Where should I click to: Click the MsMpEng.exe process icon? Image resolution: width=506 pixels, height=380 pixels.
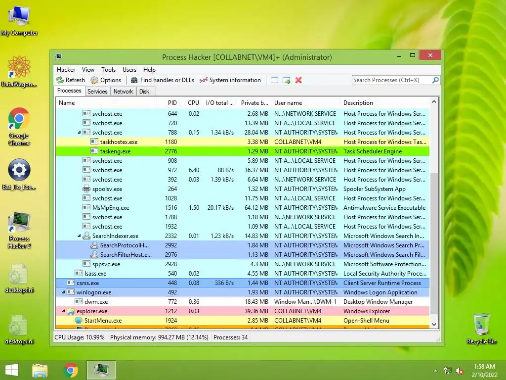click(86, 207)
